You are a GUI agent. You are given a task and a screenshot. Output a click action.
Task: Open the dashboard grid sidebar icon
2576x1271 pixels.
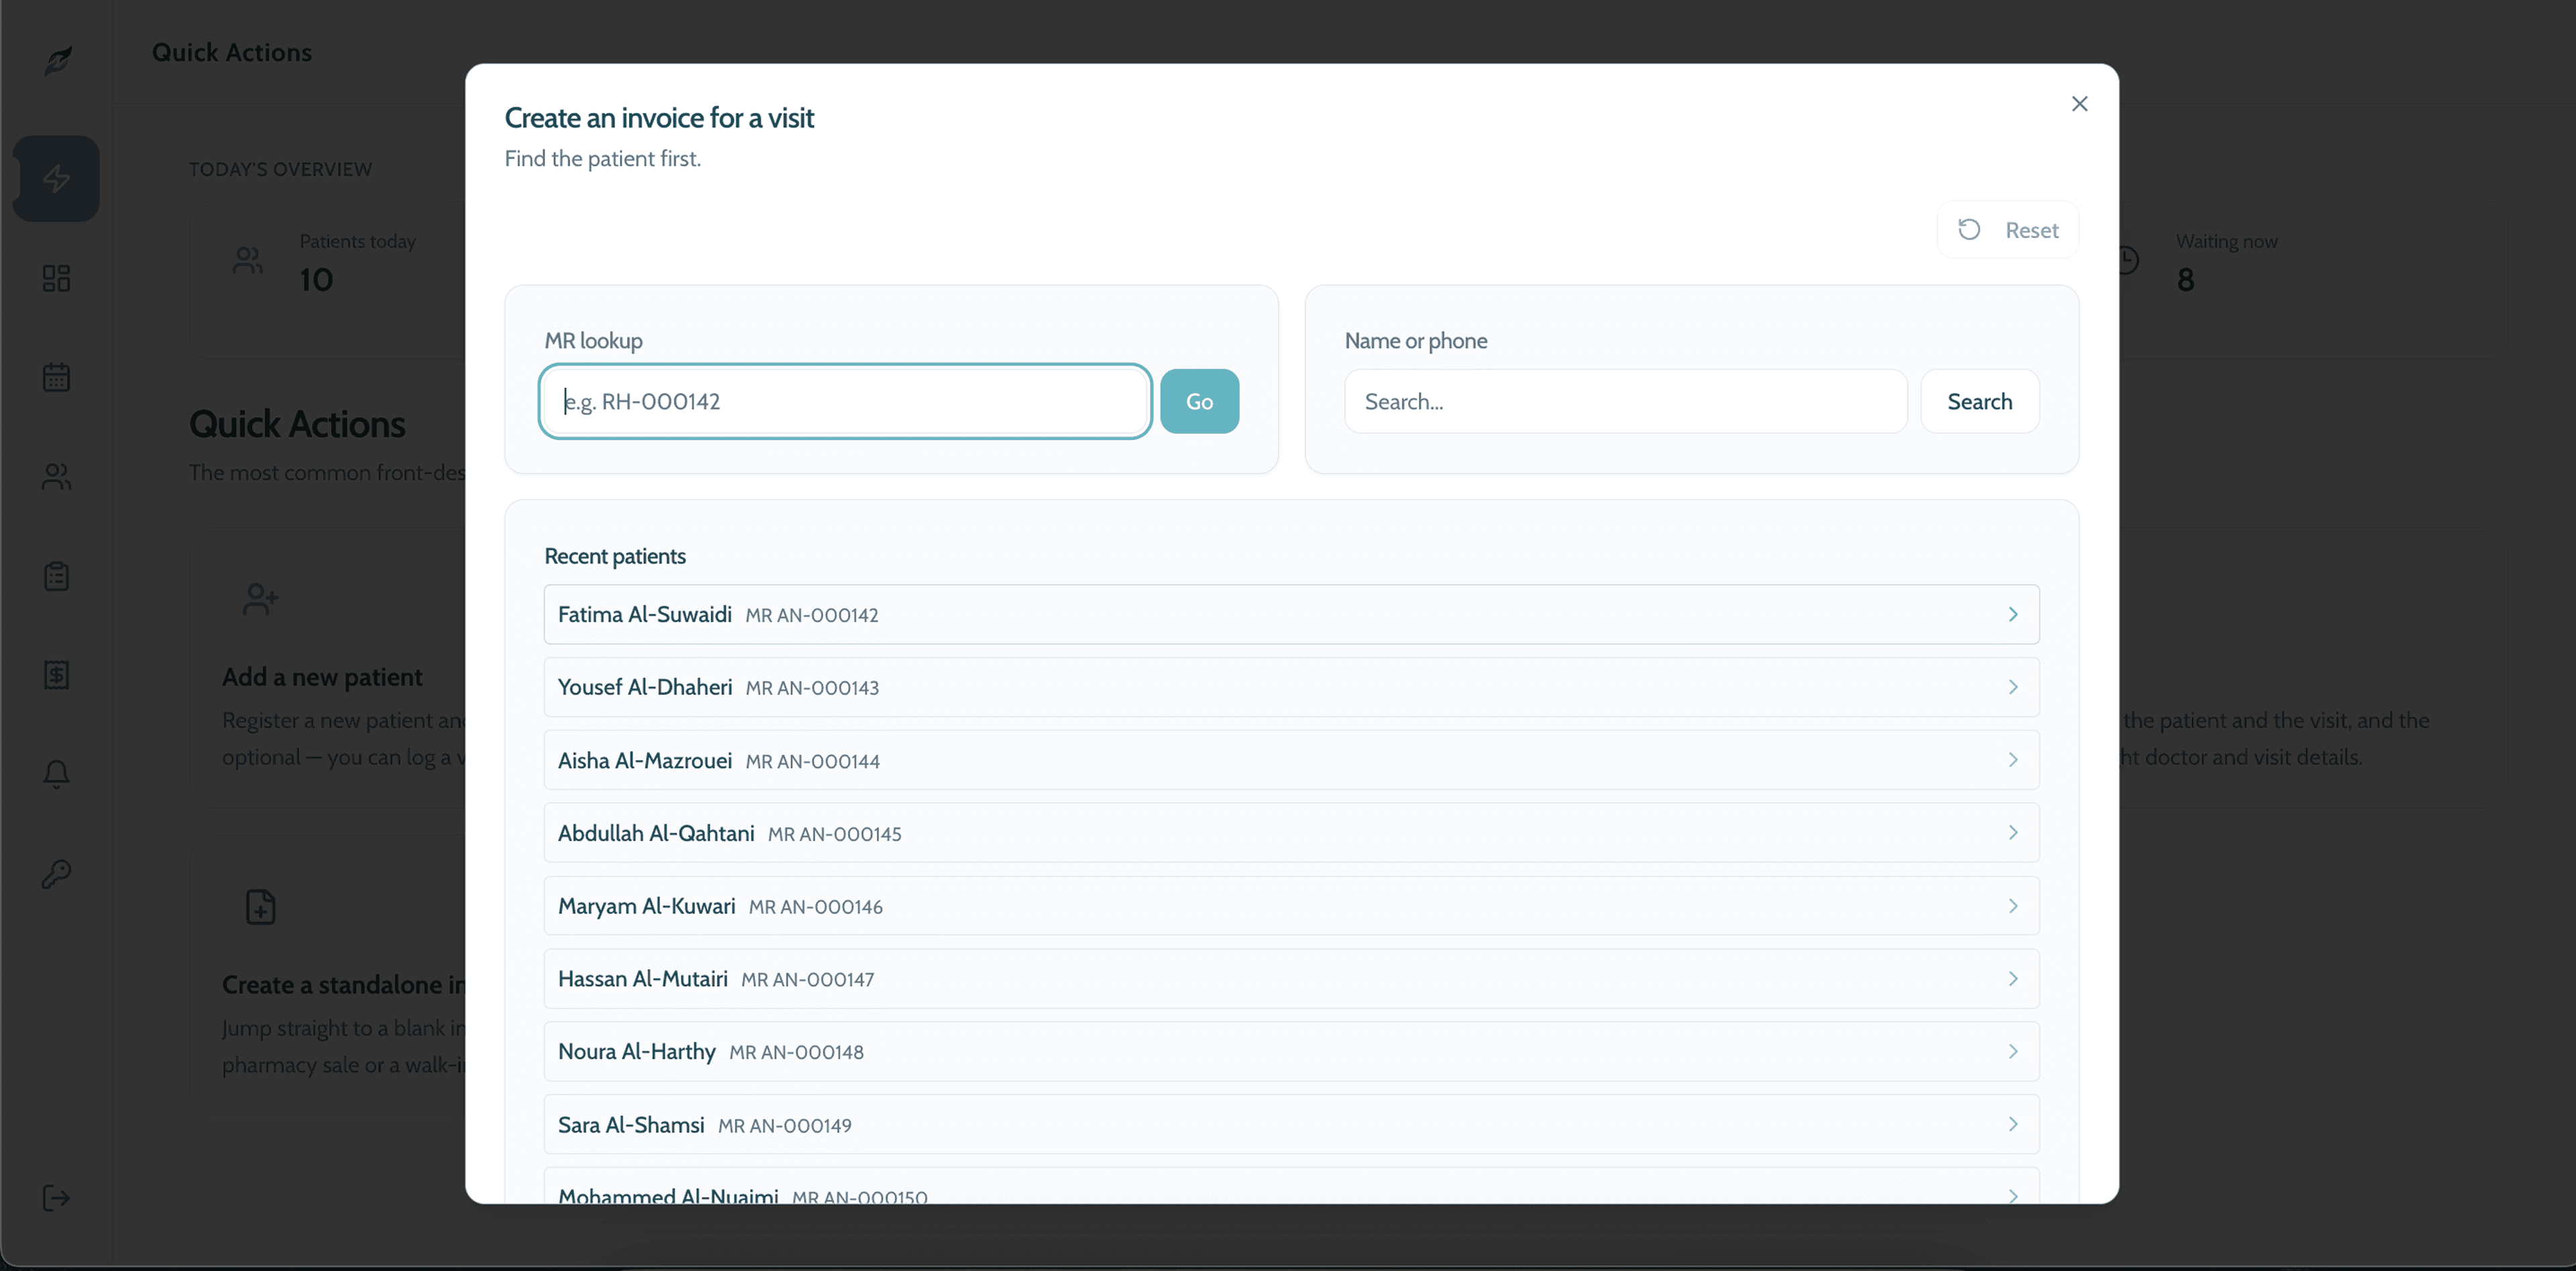[56, 278]
